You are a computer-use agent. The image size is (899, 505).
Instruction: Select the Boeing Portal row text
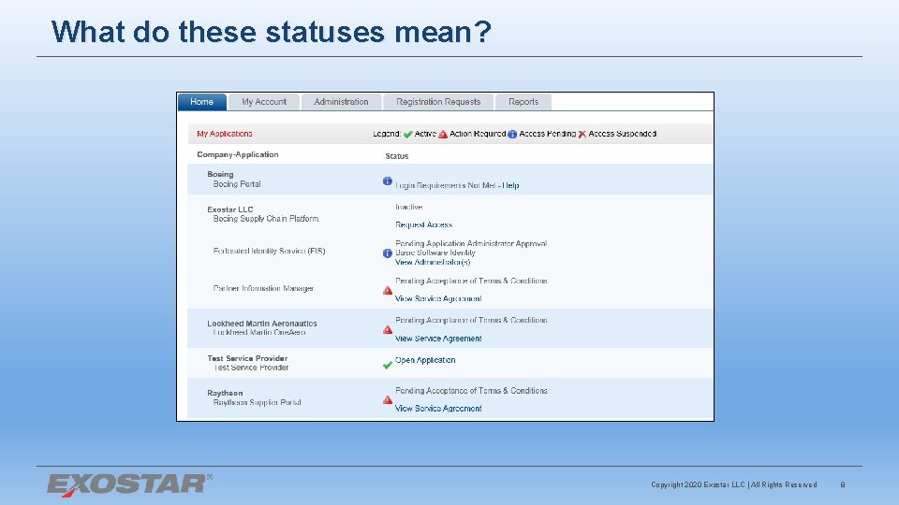click(x=237, y=184)
